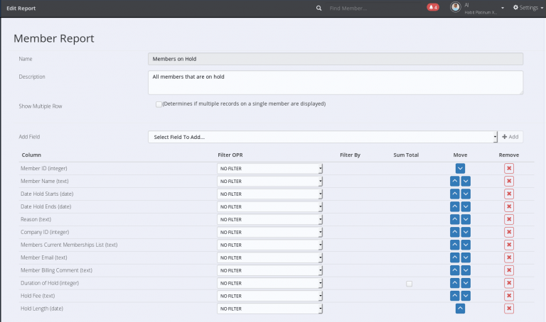This screenshot has width=546, height=322.
Task: Click the Sum Total column header
Action: pyautogui.click(x=406, y=155)
